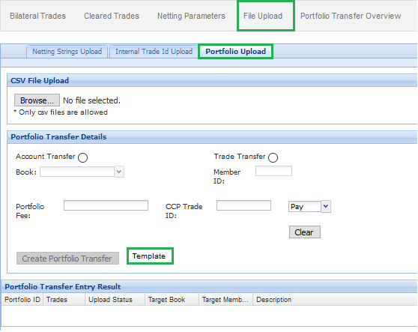This screenshot has width=418, height=332.
Task: Open Netting Strings Upload subtab
Action: click(x=67, y=52)
